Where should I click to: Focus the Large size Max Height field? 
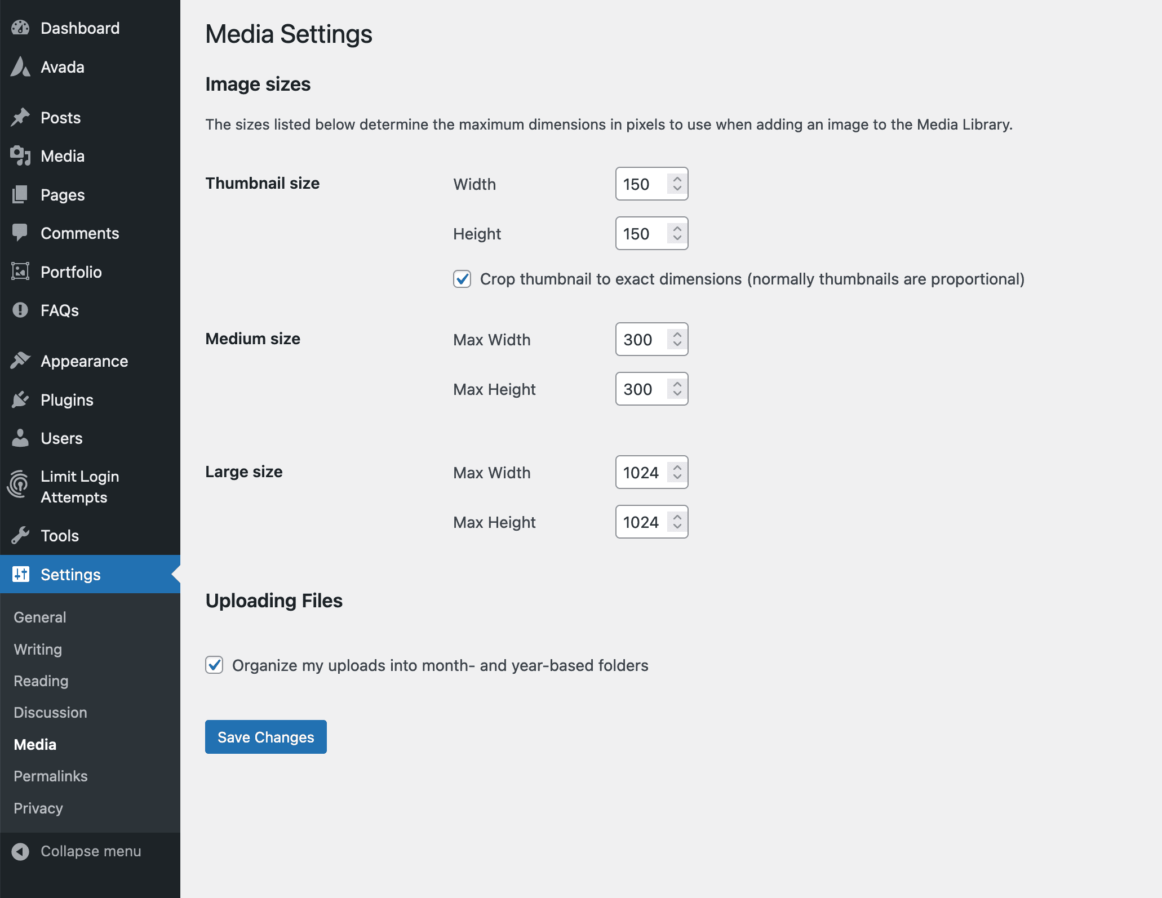pos(652,522)
